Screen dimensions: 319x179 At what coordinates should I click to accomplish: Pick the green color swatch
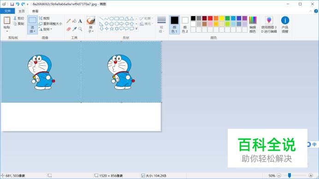click(x=227, y=18)
